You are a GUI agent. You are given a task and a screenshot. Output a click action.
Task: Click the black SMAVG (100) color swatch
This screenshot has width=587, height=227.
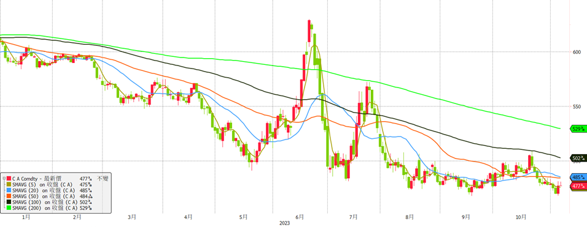(9, 202)
